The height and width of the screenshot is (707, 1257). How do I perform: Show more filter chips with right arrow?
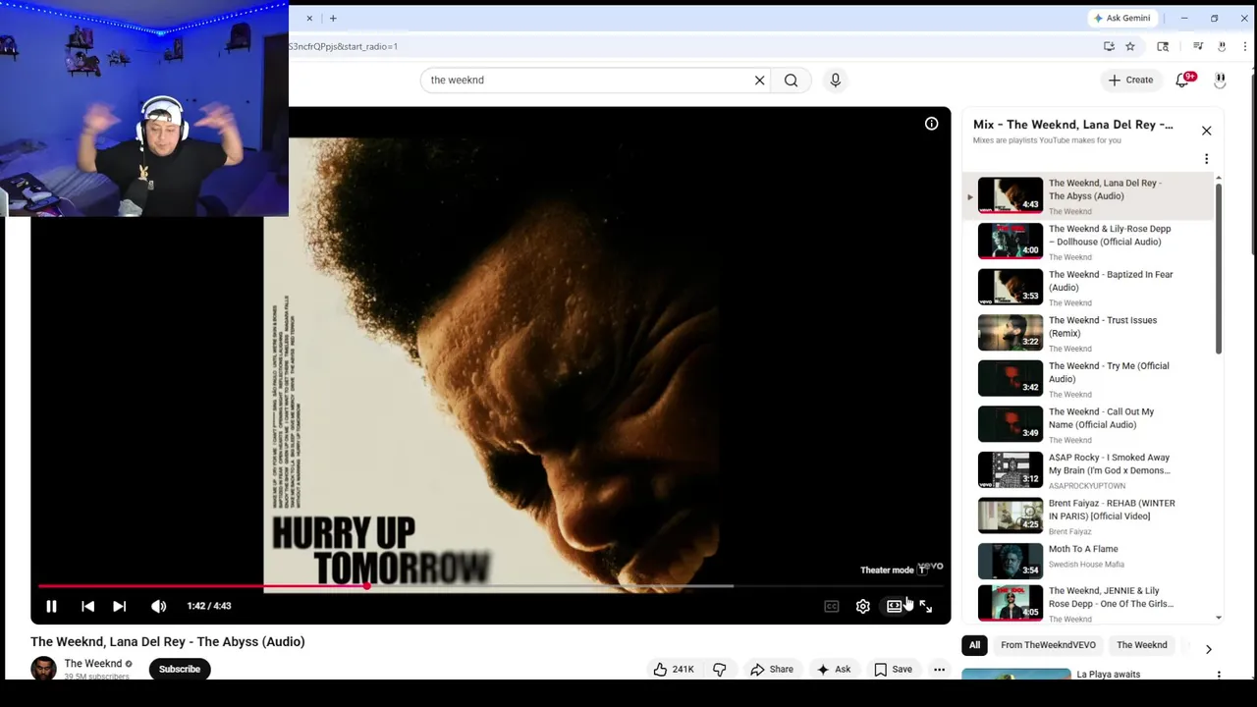[x=1208, y=649]
